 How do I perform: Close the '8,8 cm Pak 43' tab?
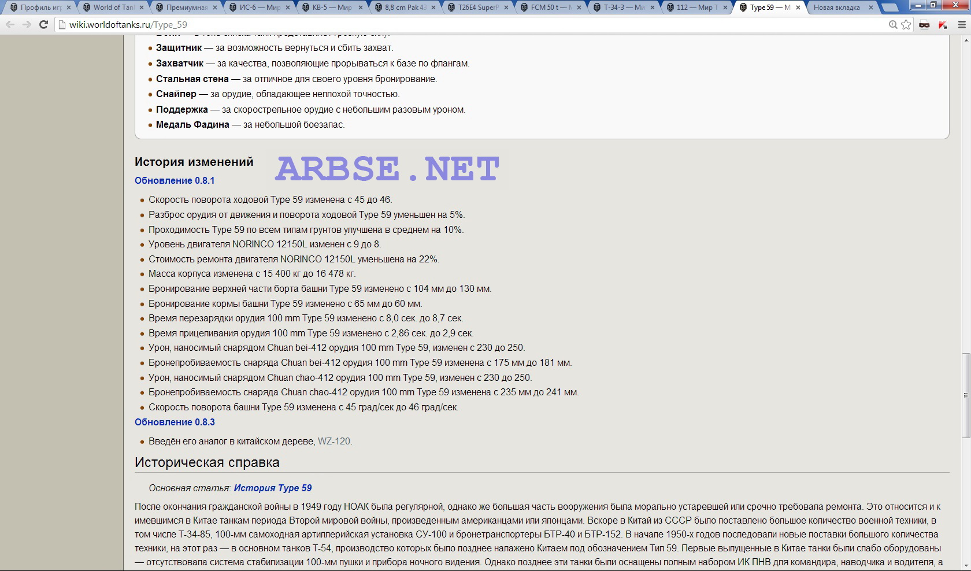(433, 8)
